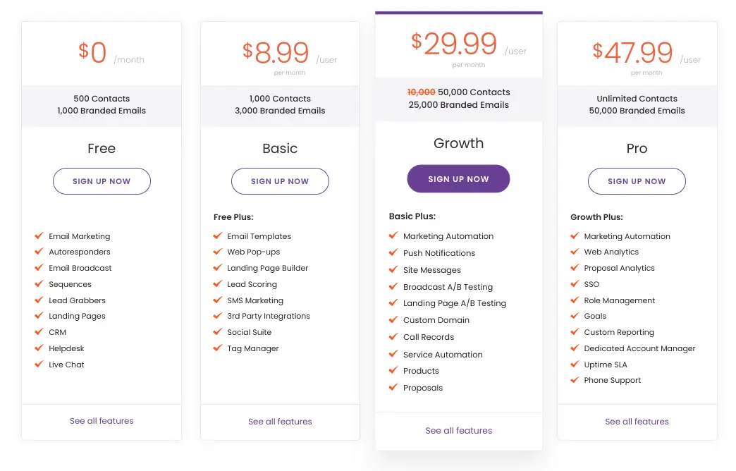Select the Growth plan title
This screenshot has width=736, height=471.
458,143
